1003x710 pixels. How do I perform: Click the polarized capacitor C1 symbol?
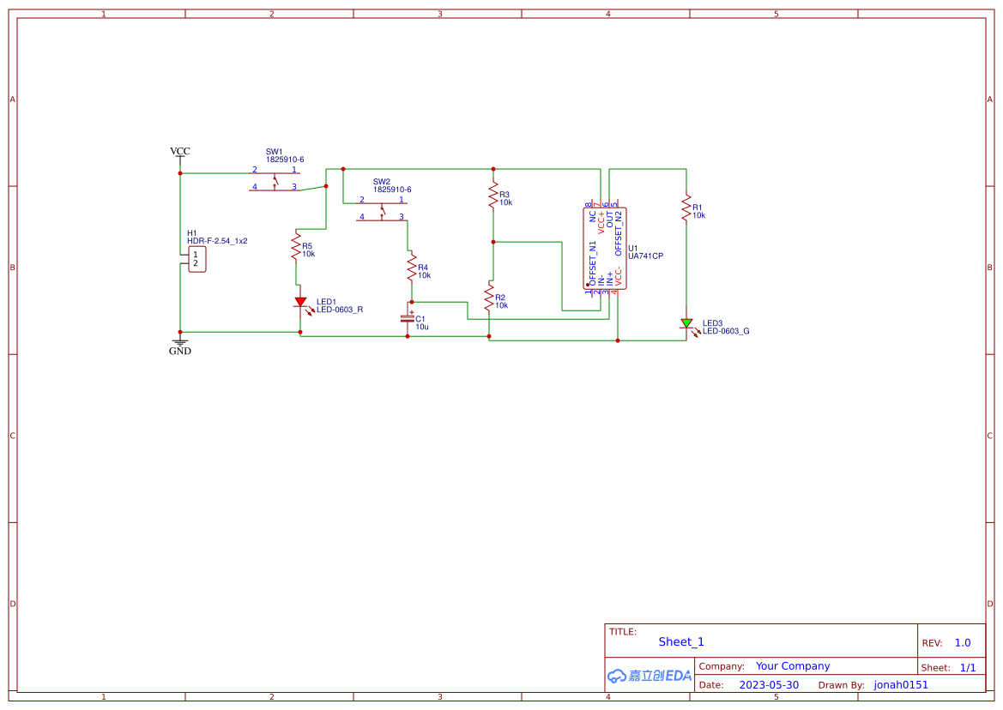[x=407, y=319]
